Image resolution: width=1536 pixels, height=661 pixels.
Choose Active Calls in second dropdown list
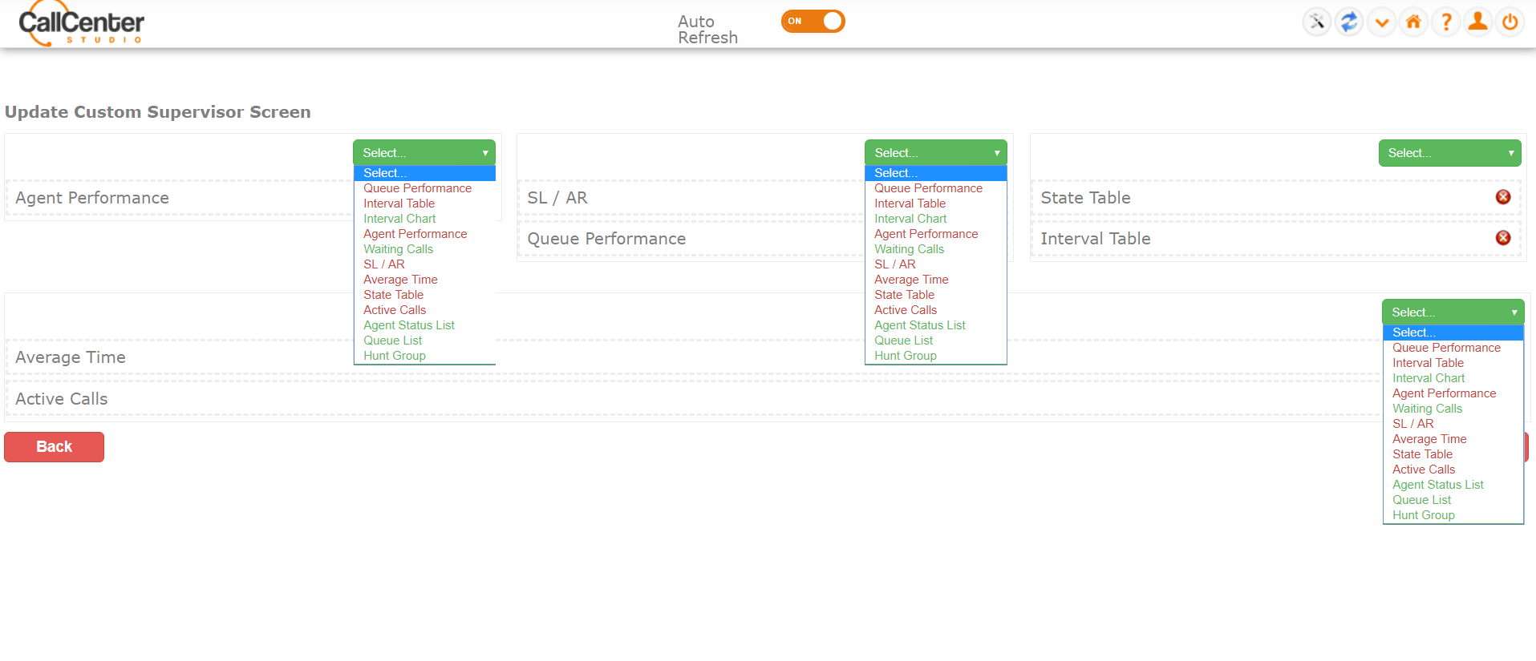(x=935, y=310)
